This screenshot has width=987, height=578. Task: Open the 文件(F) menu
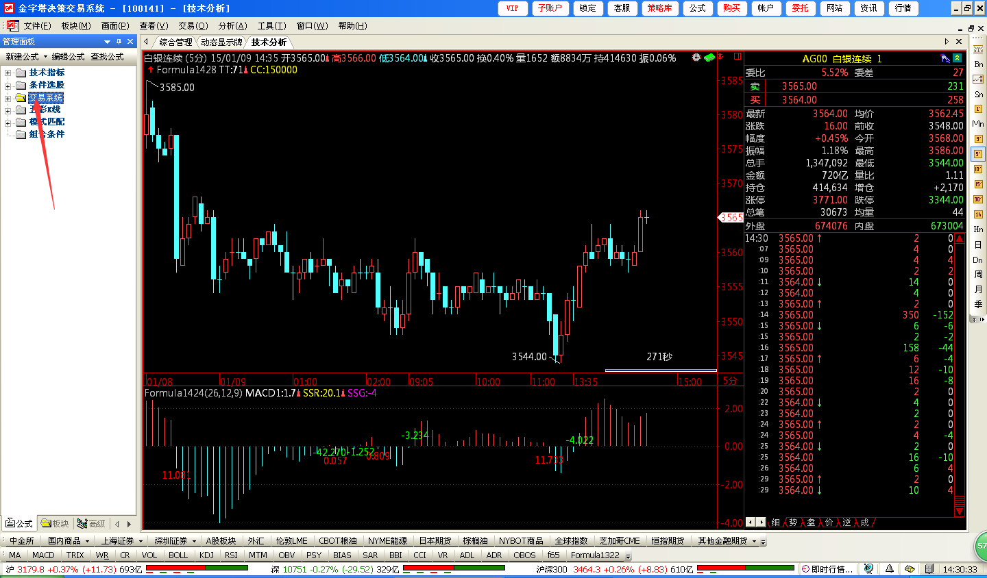coord(38,26)
